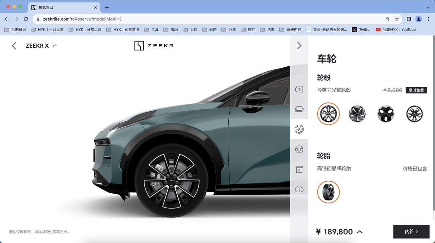Click the 限时免费 badge
The height and width of the screenshot is (243, 435).
pos(416,90)
